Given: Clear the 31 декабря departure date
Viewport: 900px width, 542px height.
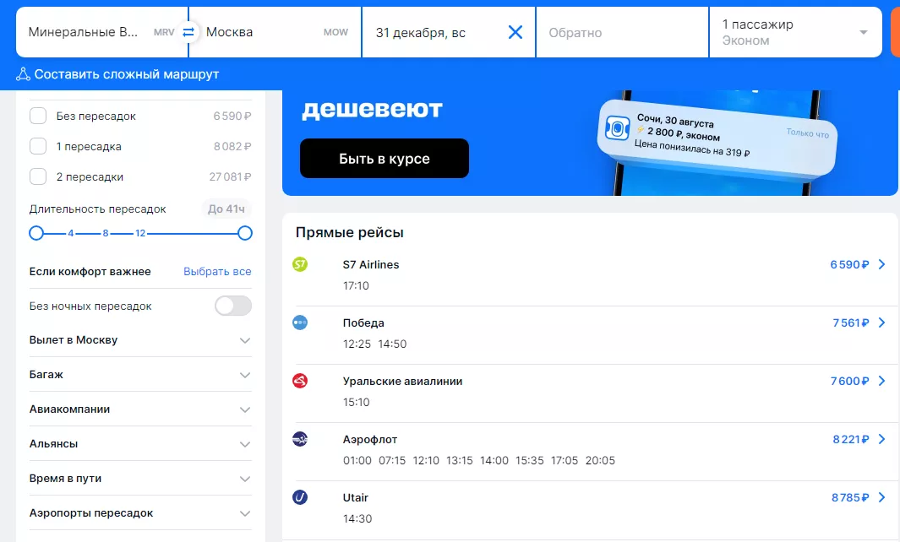Looking at the screenshot, I should [515, 32].
